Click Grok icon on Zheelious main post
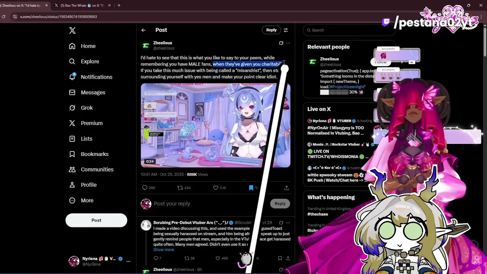487x274 pixels. tap(281, 43)
